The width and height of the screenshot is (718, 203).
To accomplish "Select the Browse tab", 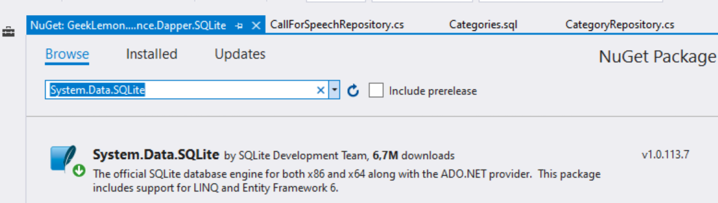I will [67, 54].
